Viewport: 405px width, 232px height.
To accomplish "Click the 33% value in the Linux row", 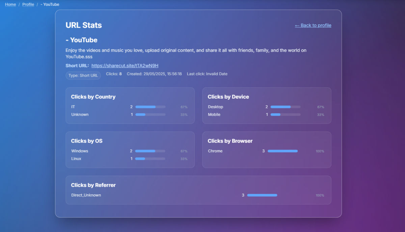I will point(184,159).
